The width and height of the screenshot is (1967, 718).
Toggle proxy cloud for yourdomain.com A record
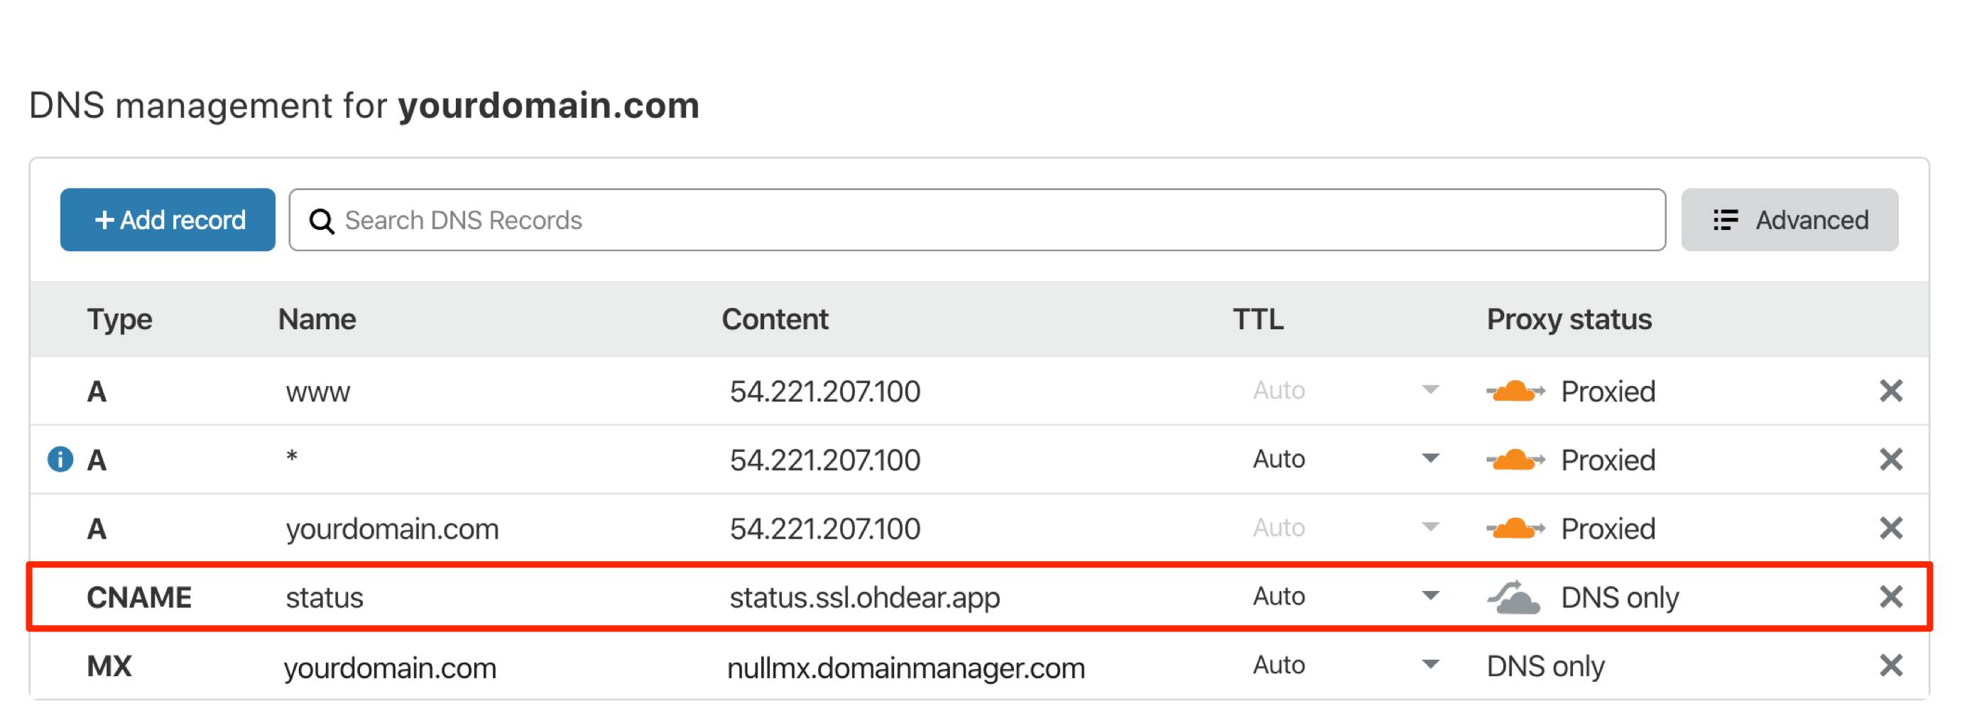[x=1515, y=529]
